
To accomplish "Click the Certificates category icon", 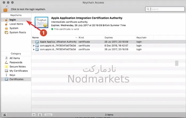I will (x=6, y=79).
